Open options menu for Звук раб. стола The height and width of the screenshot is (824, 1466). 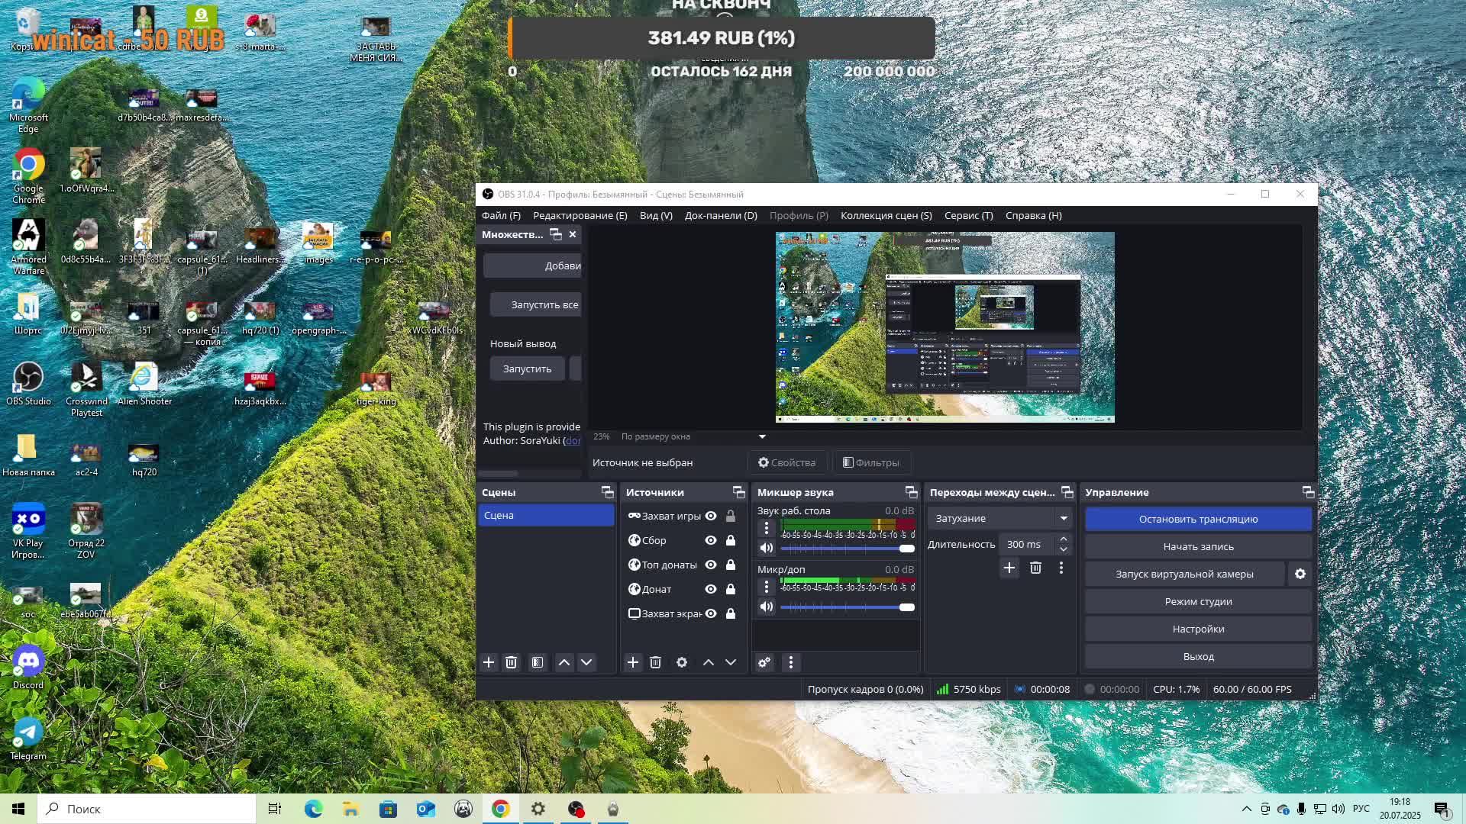coord(767,527)
